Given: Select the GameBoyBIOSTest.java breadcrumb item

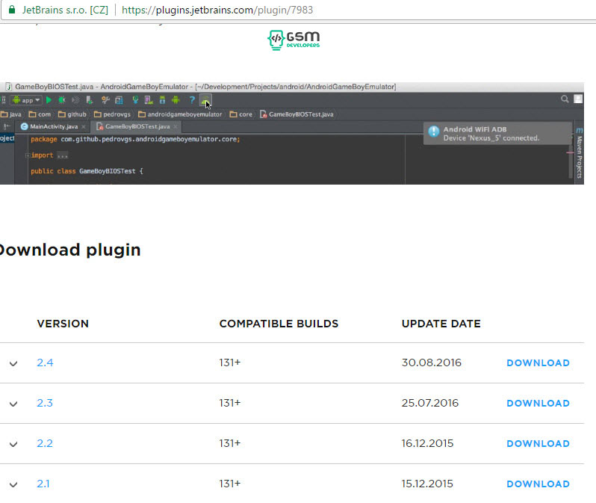Looking at the screenshot, I should [x=297, y=114].
